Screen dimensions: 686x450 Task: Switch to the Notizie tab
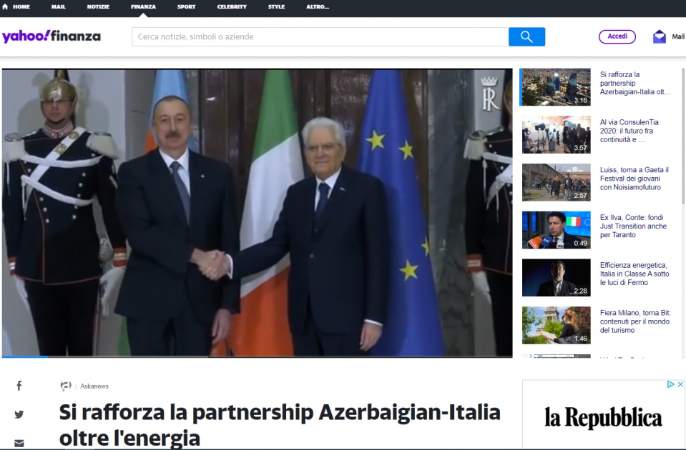98,6
